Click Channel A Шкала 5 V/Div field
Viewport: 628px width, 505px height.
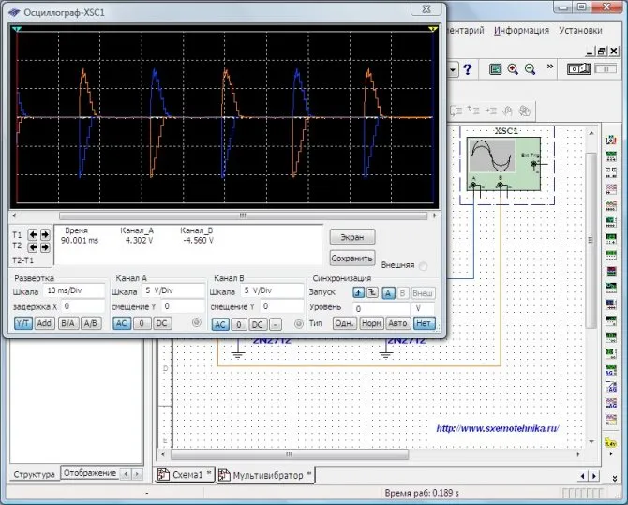pos(173,290)
